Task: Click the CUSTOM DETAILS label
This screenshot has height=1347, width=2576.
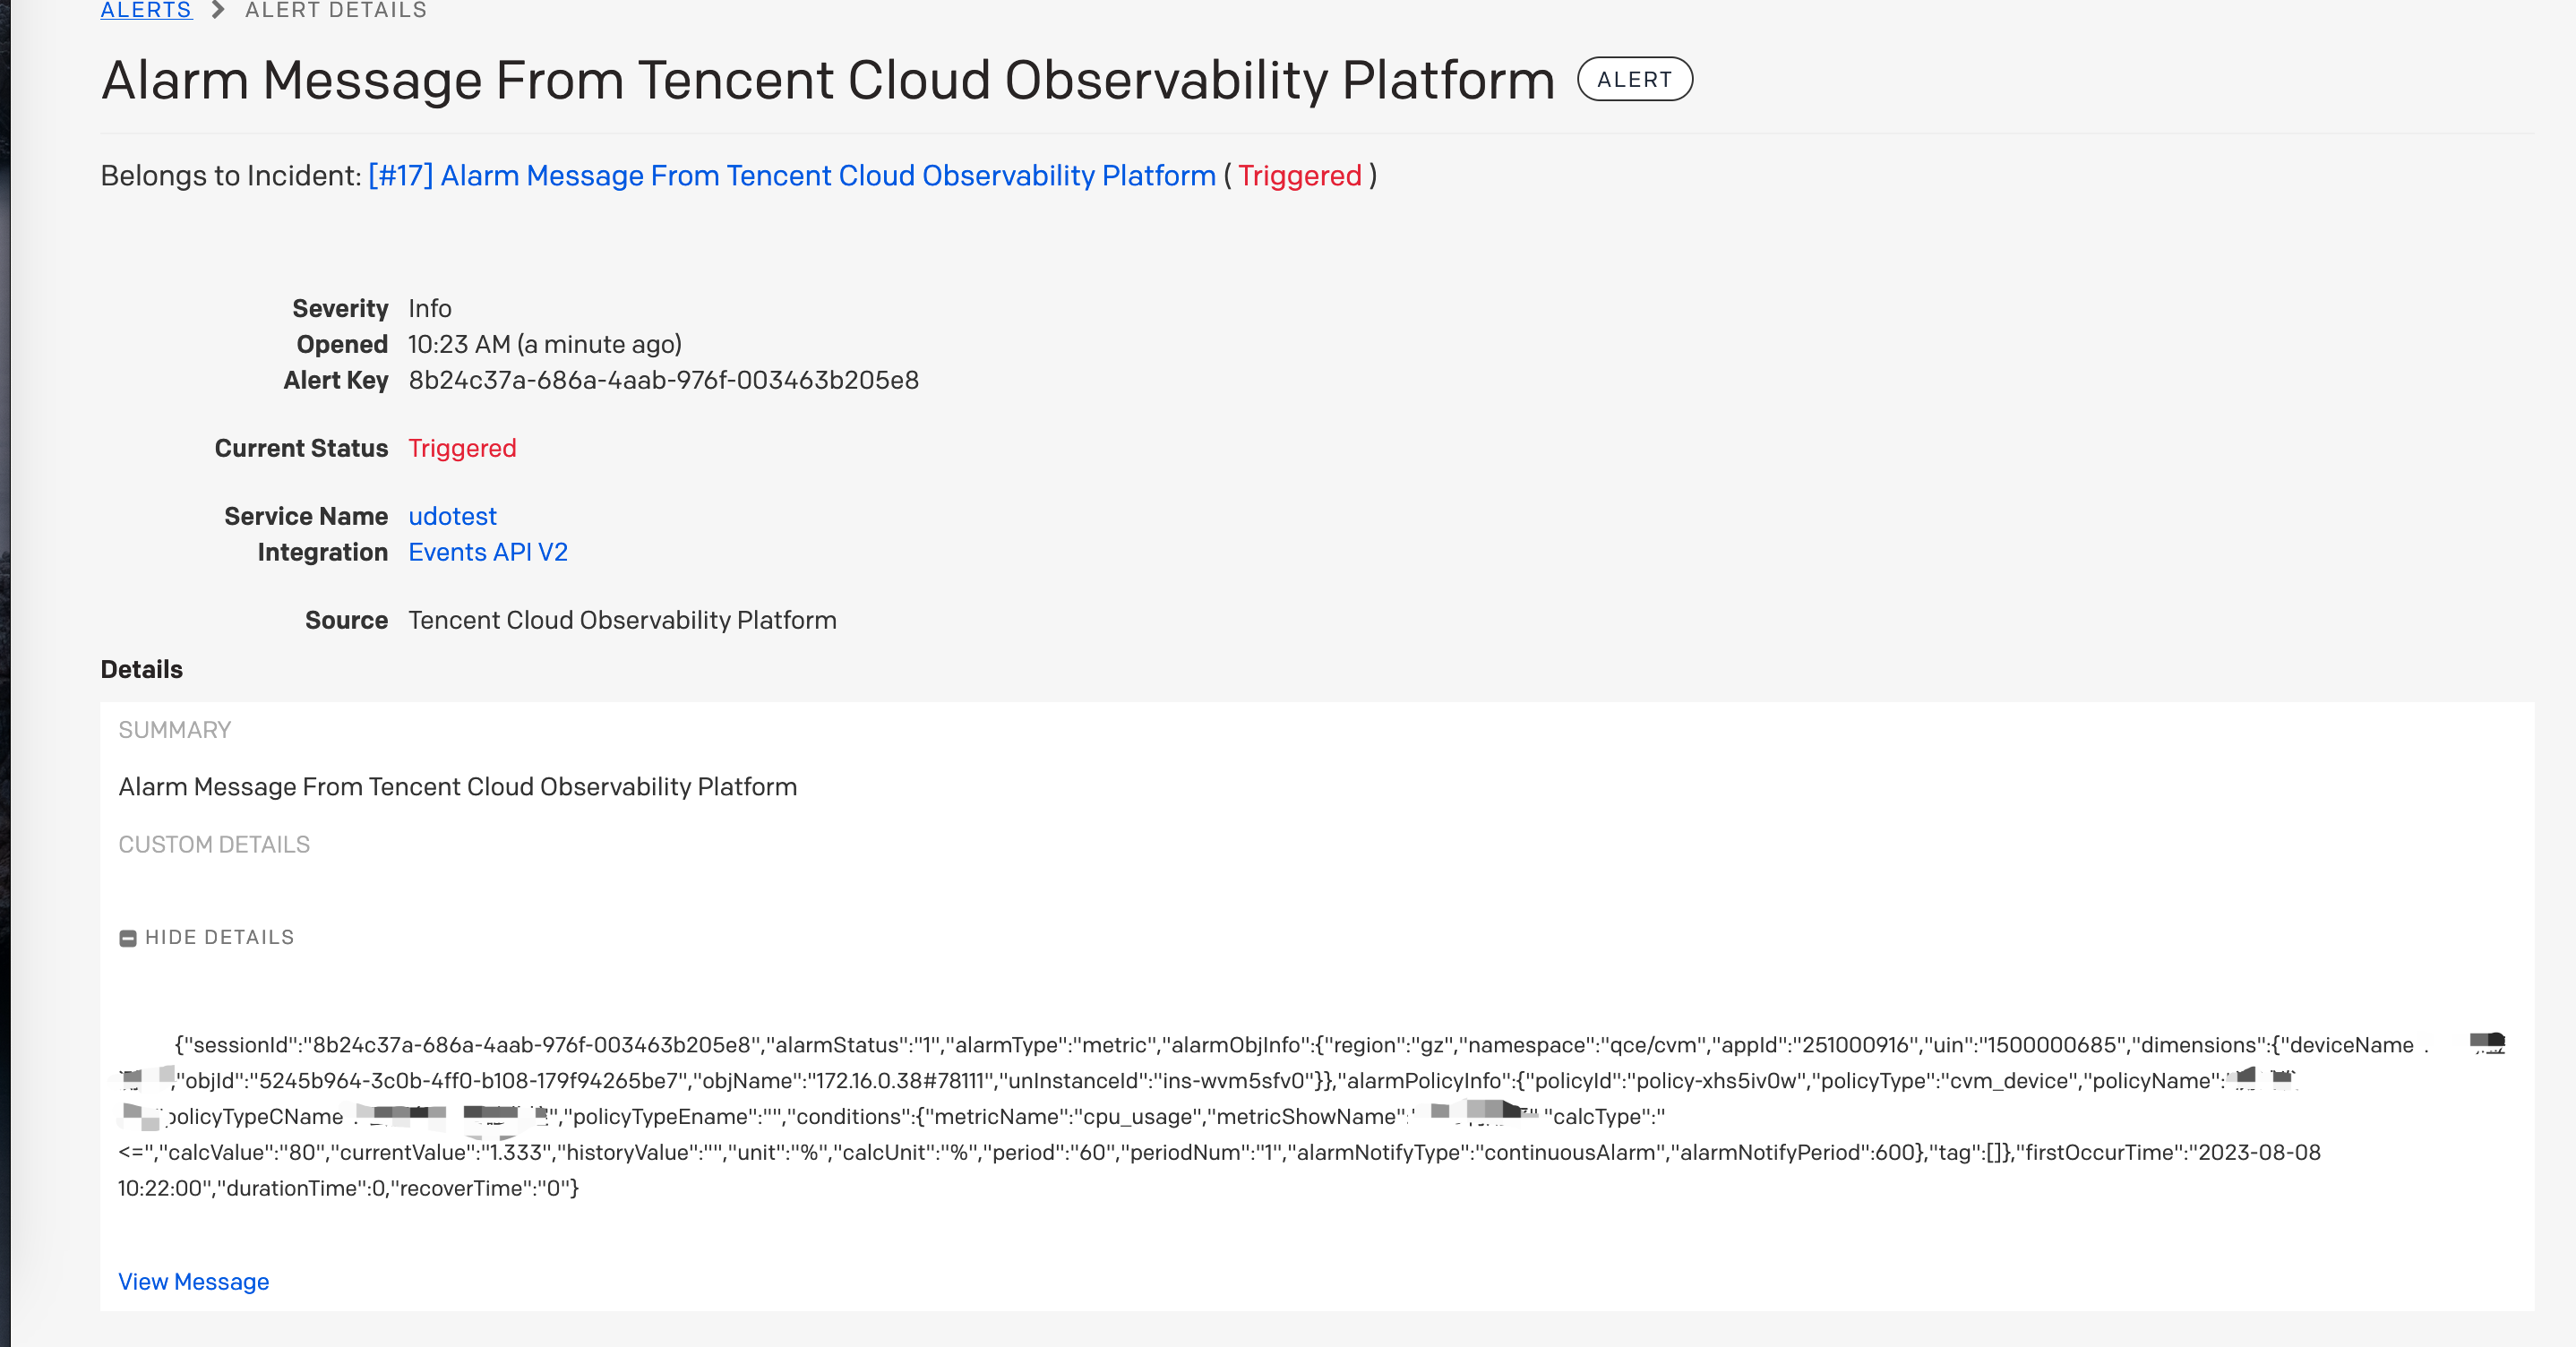Action: coord(214,845)
